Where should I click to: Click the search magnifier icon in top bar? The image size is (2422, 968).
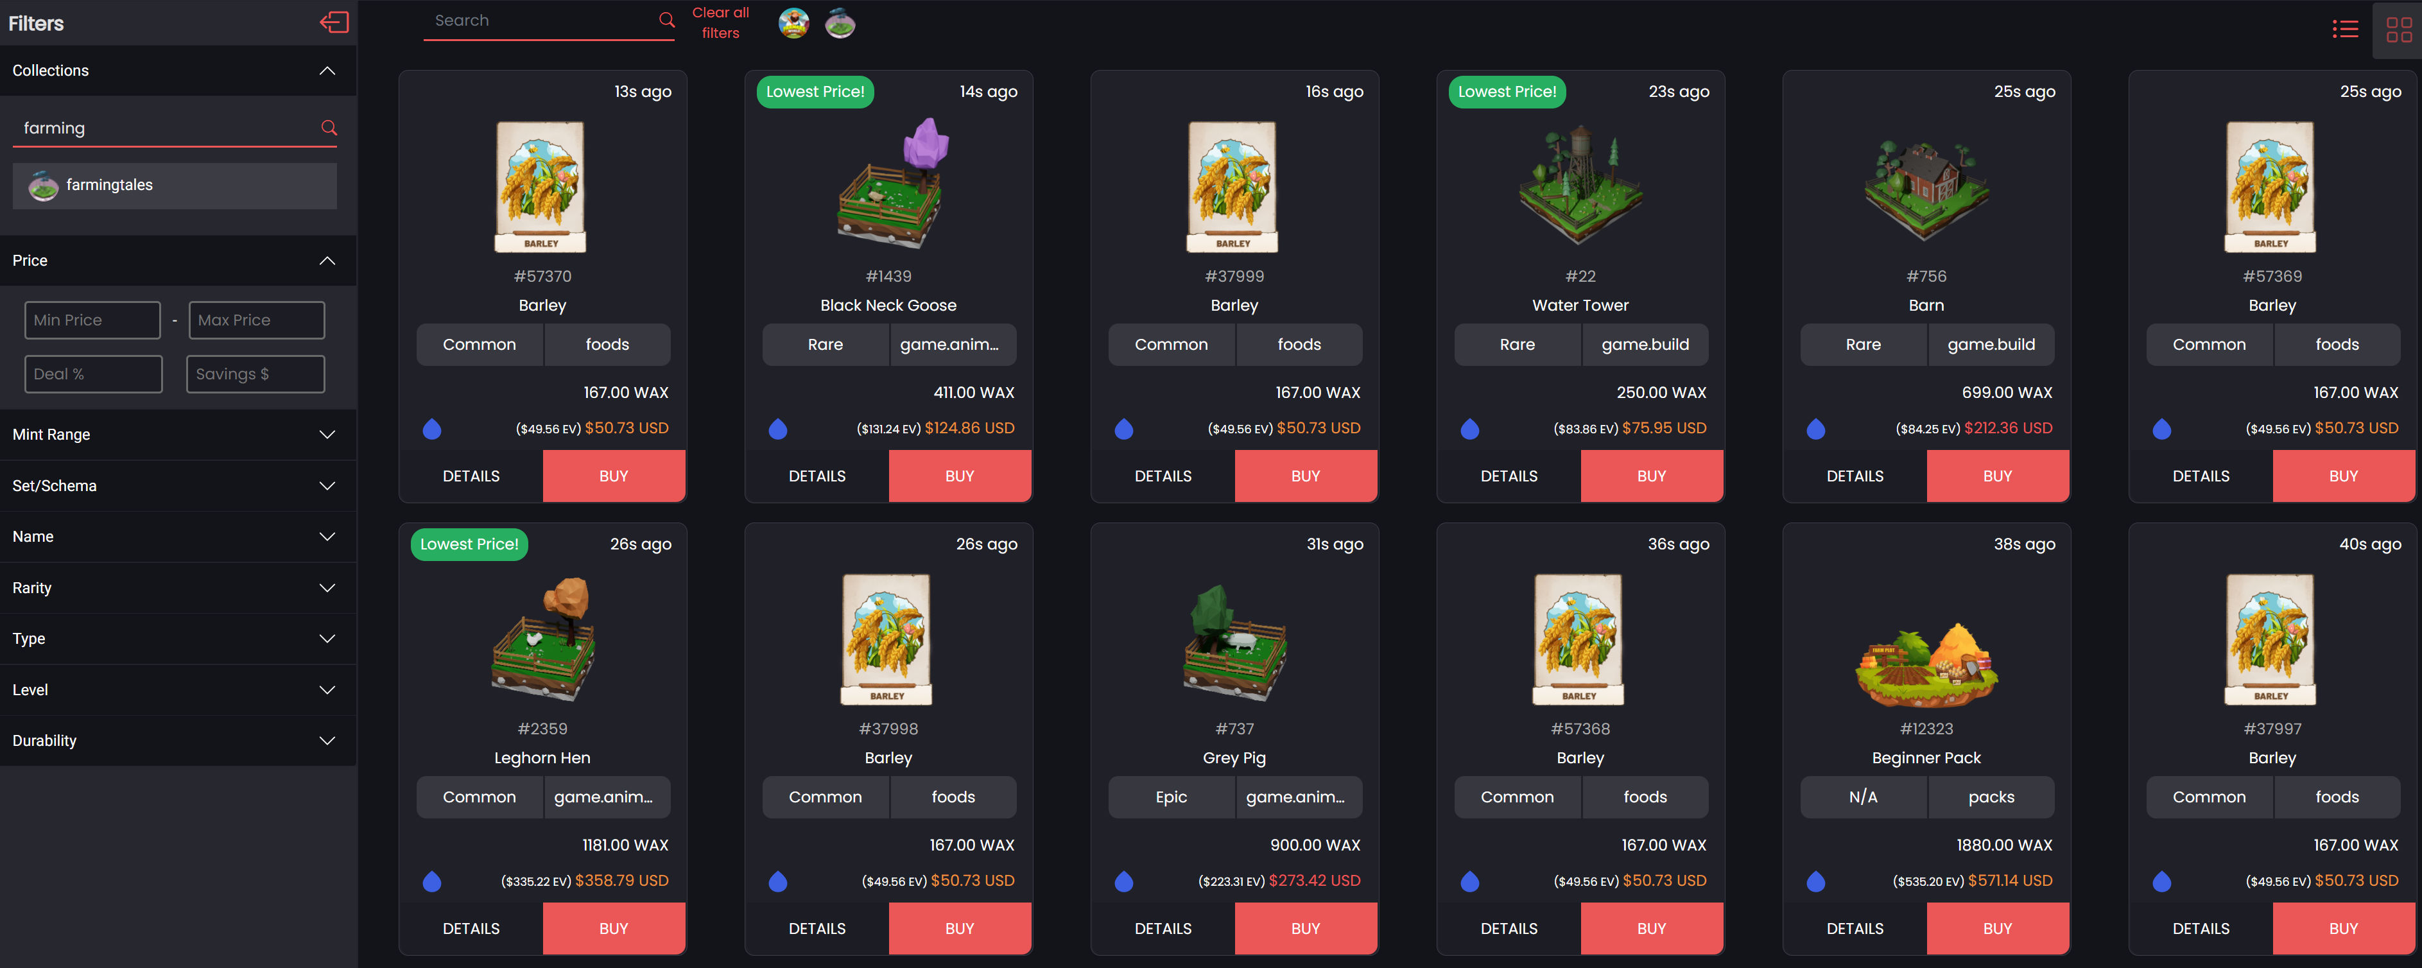[666, 20]
